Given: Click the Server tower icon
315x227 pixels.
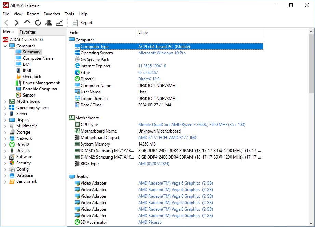Looking at the screenshot, I should coord(12,114).
